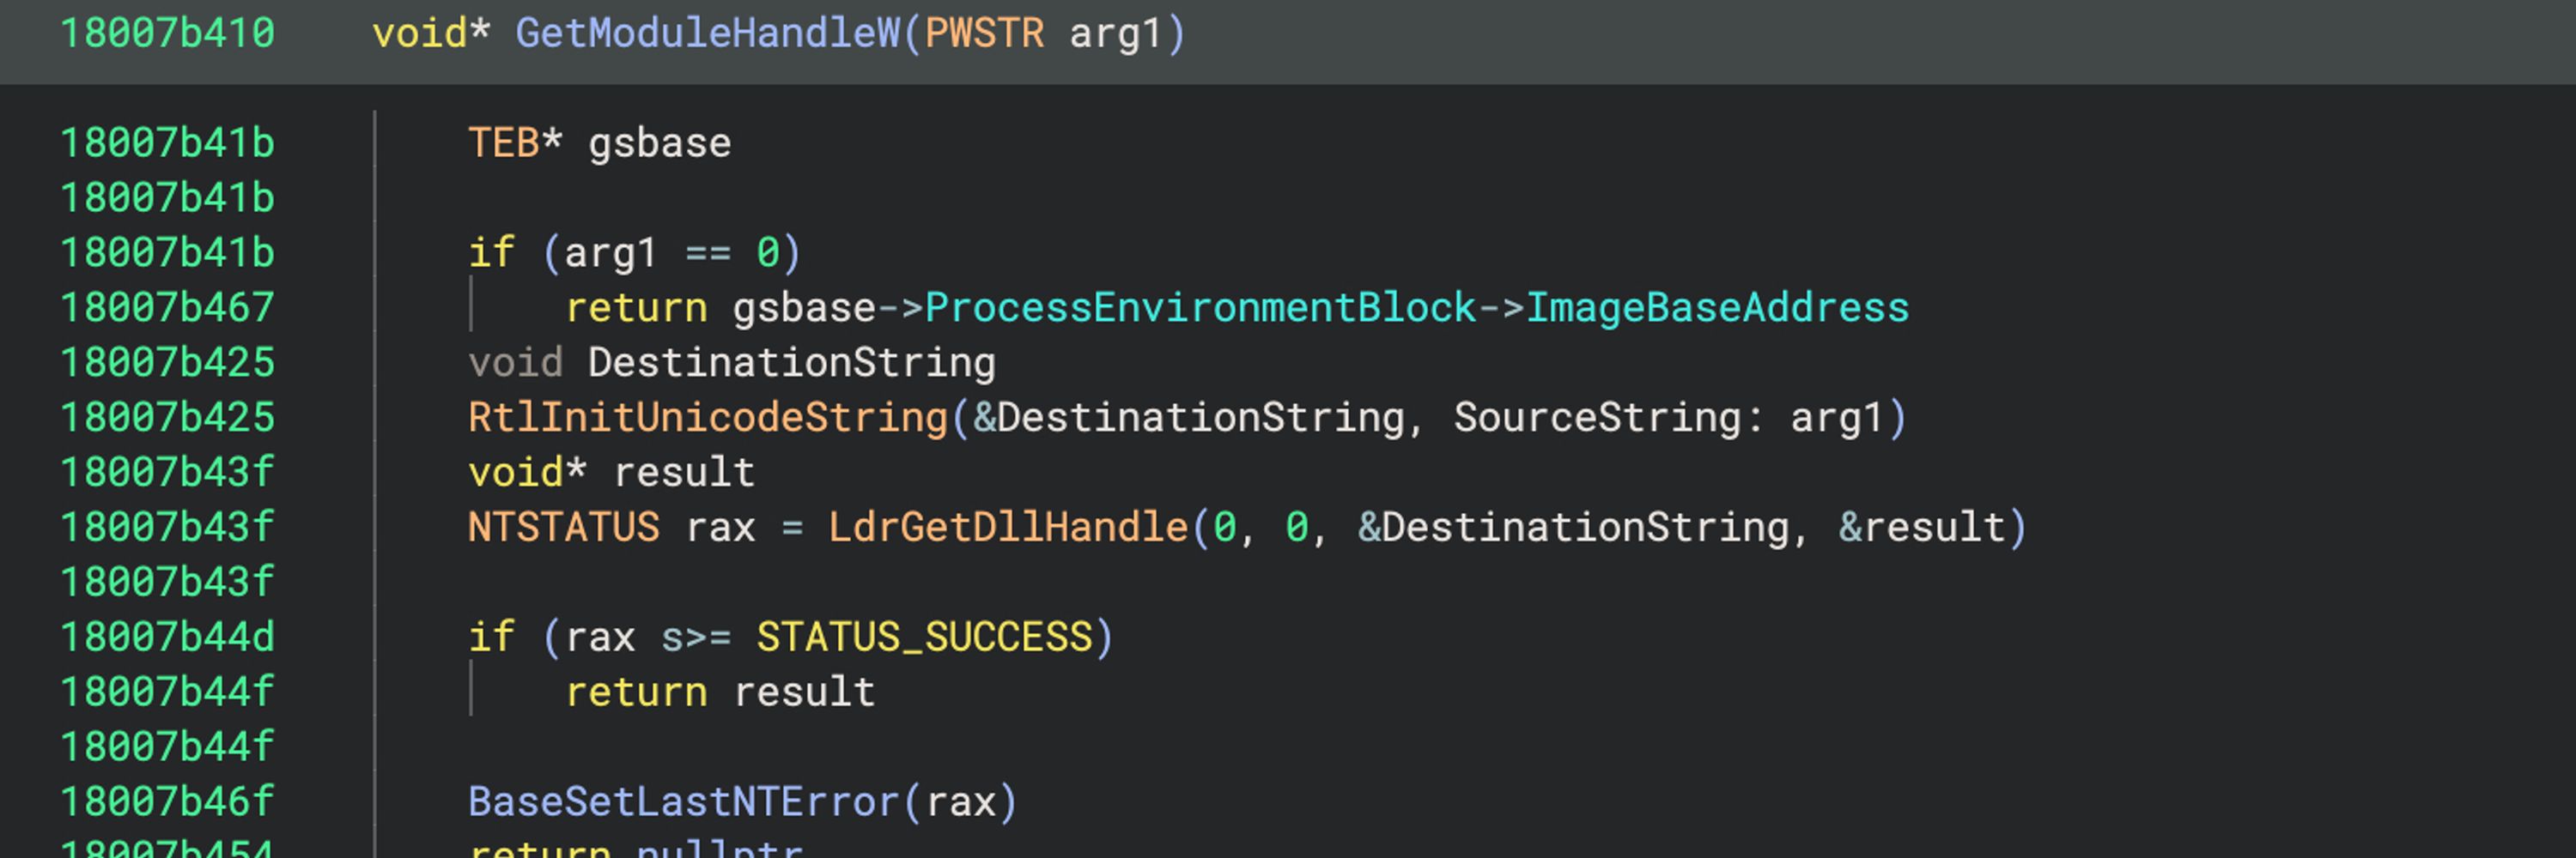Image resolution: width=2576 pixels, height=858 pixels.
Task: Click the void type before DestinationString
Action: pyautogui.click(x=515, y=363)
